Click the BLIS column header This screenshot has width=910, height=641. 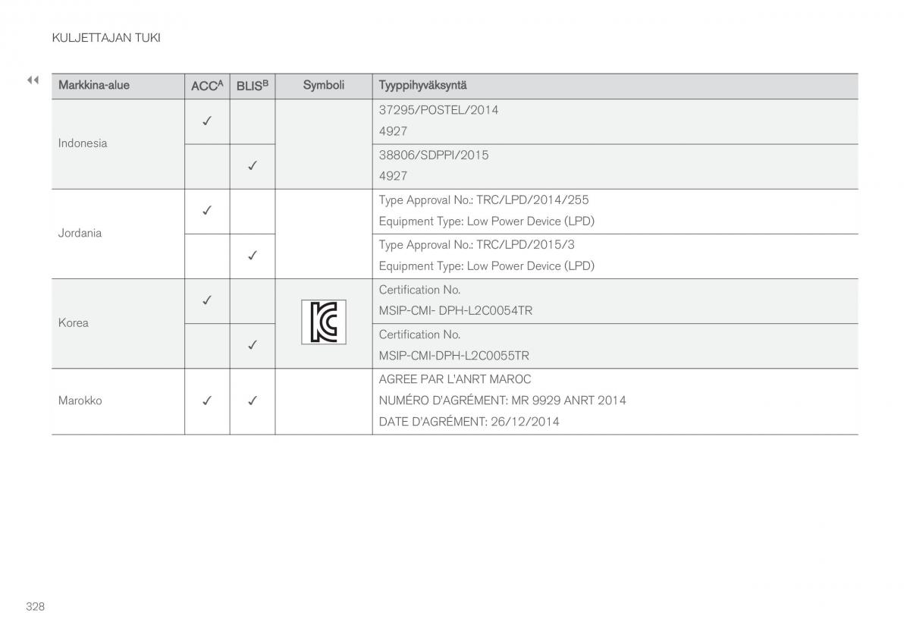tap(253, 86)
